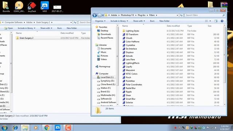
Task: Click the Search Filters input box
Action: pyautogui.click(x=205, y=15)
